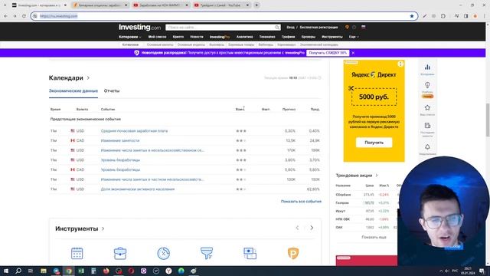
Task: Open the currency converter tool icon
Action: click(250, 253)
